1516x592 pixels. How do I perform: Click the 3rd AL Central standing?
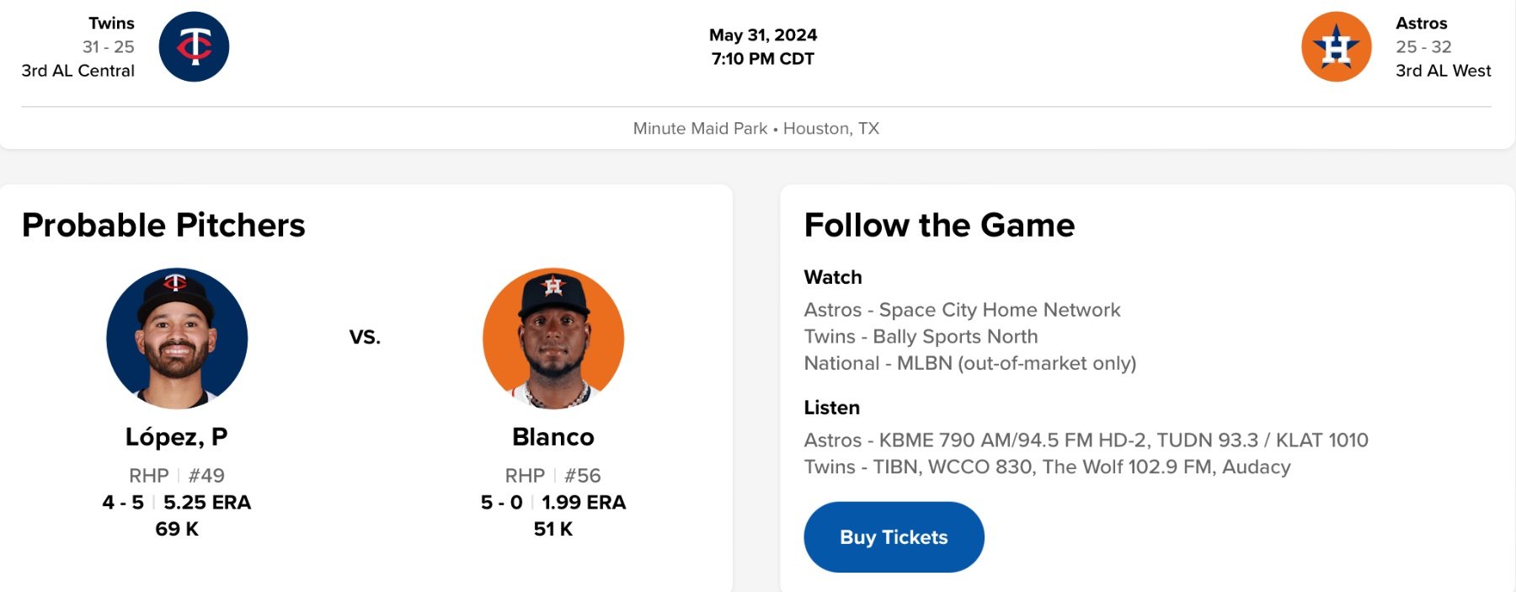point(78,71)
